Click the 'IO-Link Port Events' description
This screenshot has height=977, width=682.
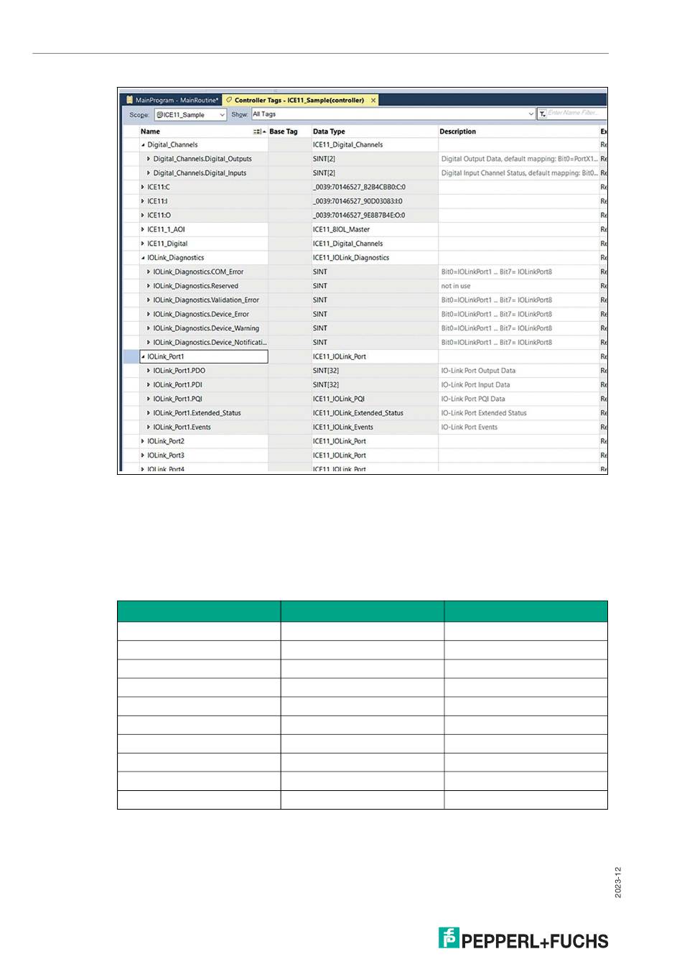519,427
